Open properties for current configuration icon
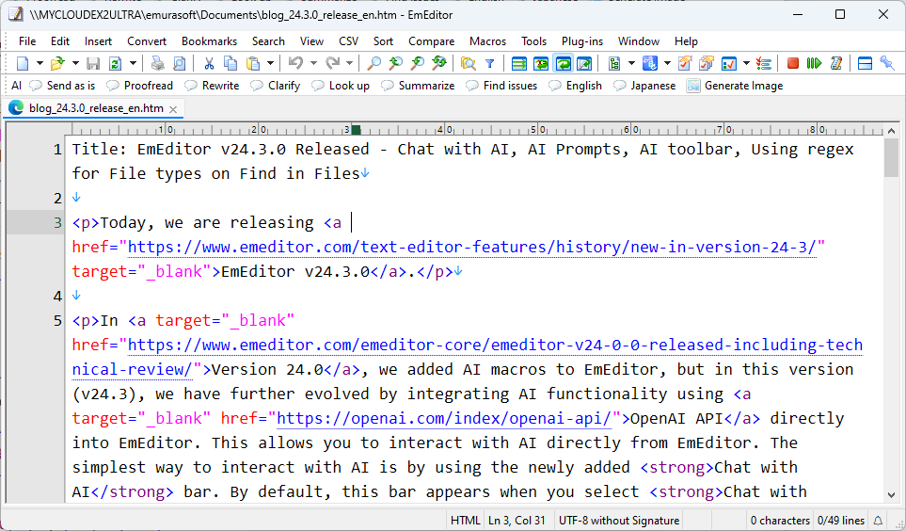This screenshot has height=531, width=906. (685, 63)
